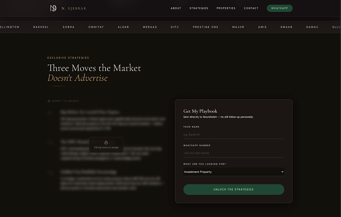The height and width of the screenshot is (217, 341).
Task: Select Nakheel in the developer ticker
Action: (41, 27)
